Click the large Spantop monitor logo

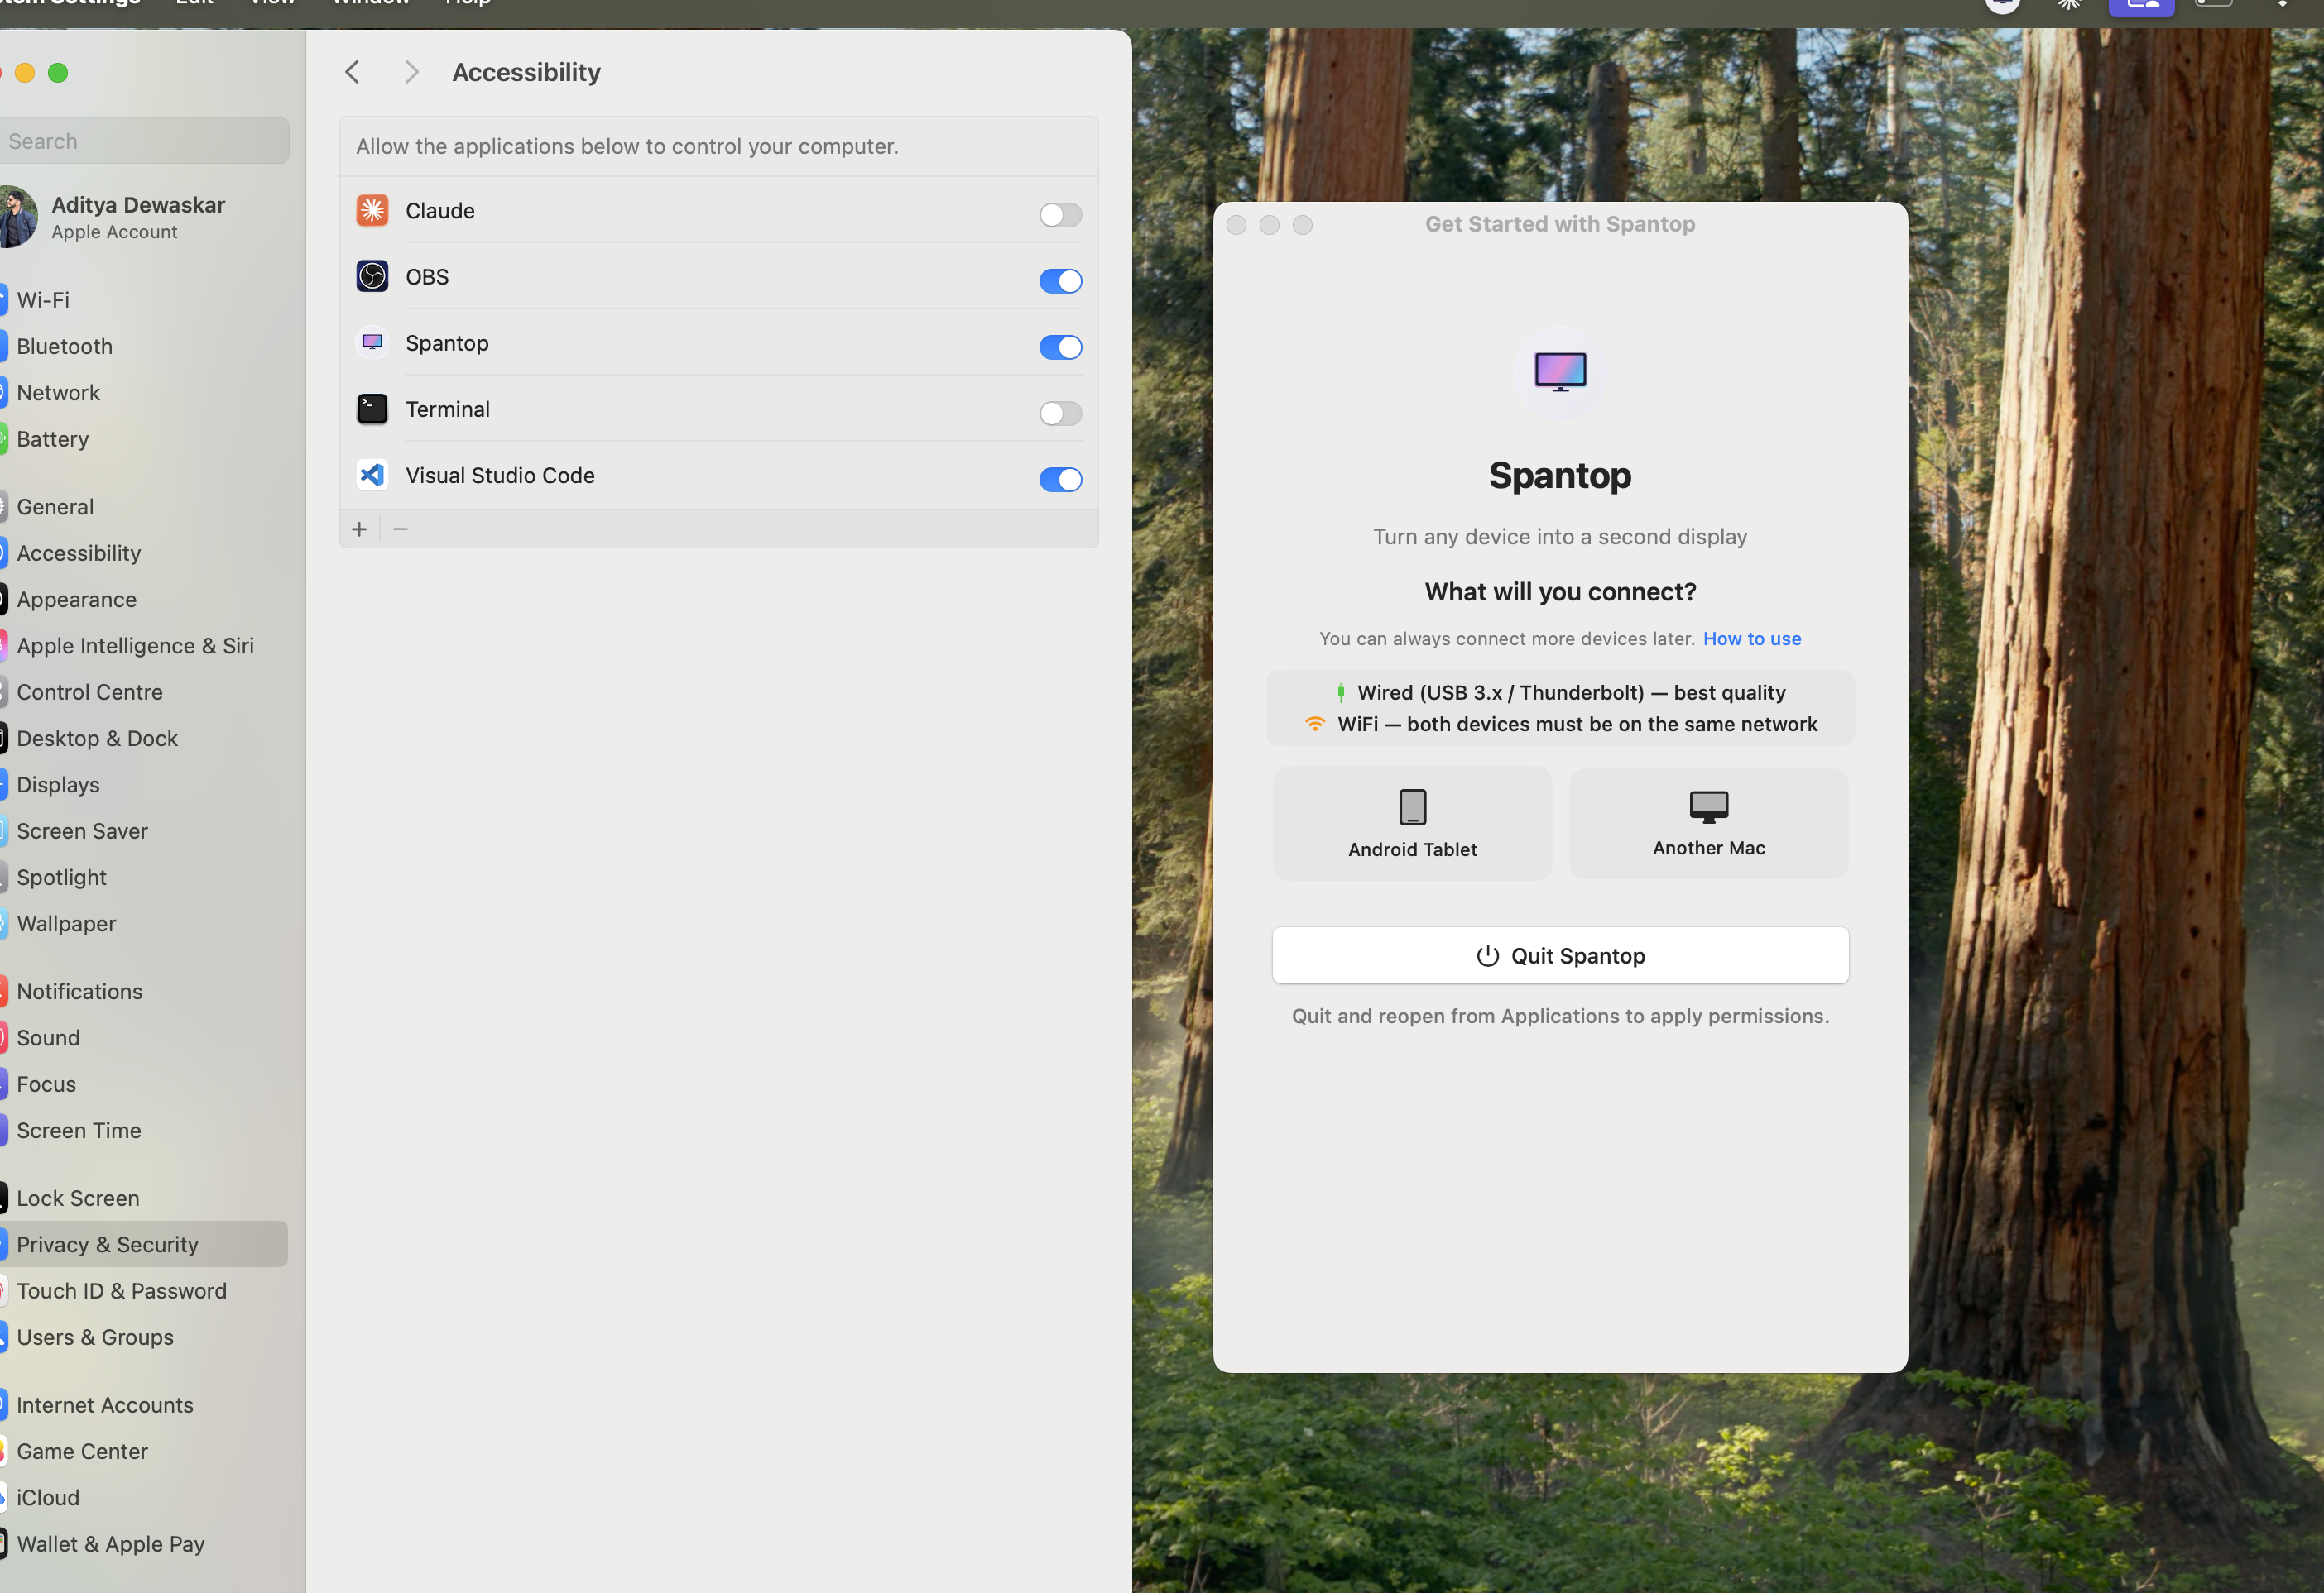[1560, 371]
